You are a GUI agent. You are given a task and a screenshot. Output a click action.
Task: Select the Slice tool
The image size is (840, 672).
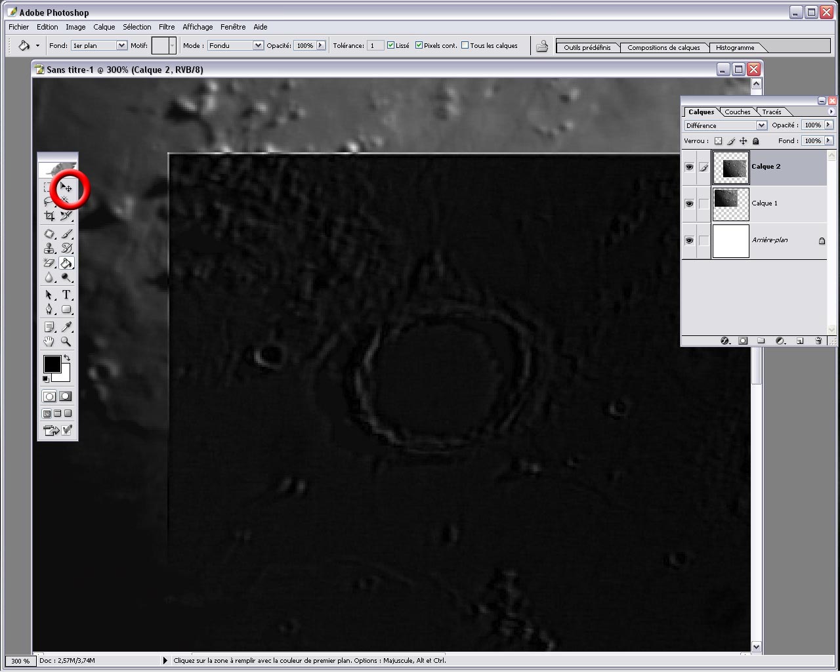[x=66, y=215]
